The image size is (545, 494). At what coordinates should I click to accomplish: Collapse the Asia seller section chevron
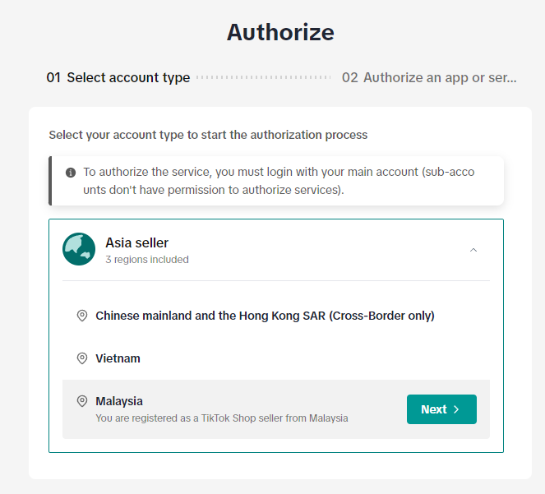tap(473, 250)
